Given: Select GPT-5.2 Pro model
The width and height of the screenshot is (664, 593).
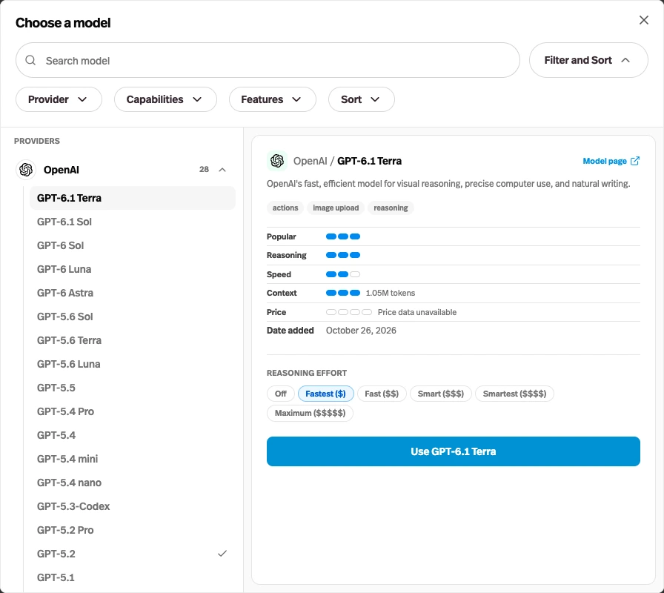Looking at the screenshot, I should [x=132, y=530].
